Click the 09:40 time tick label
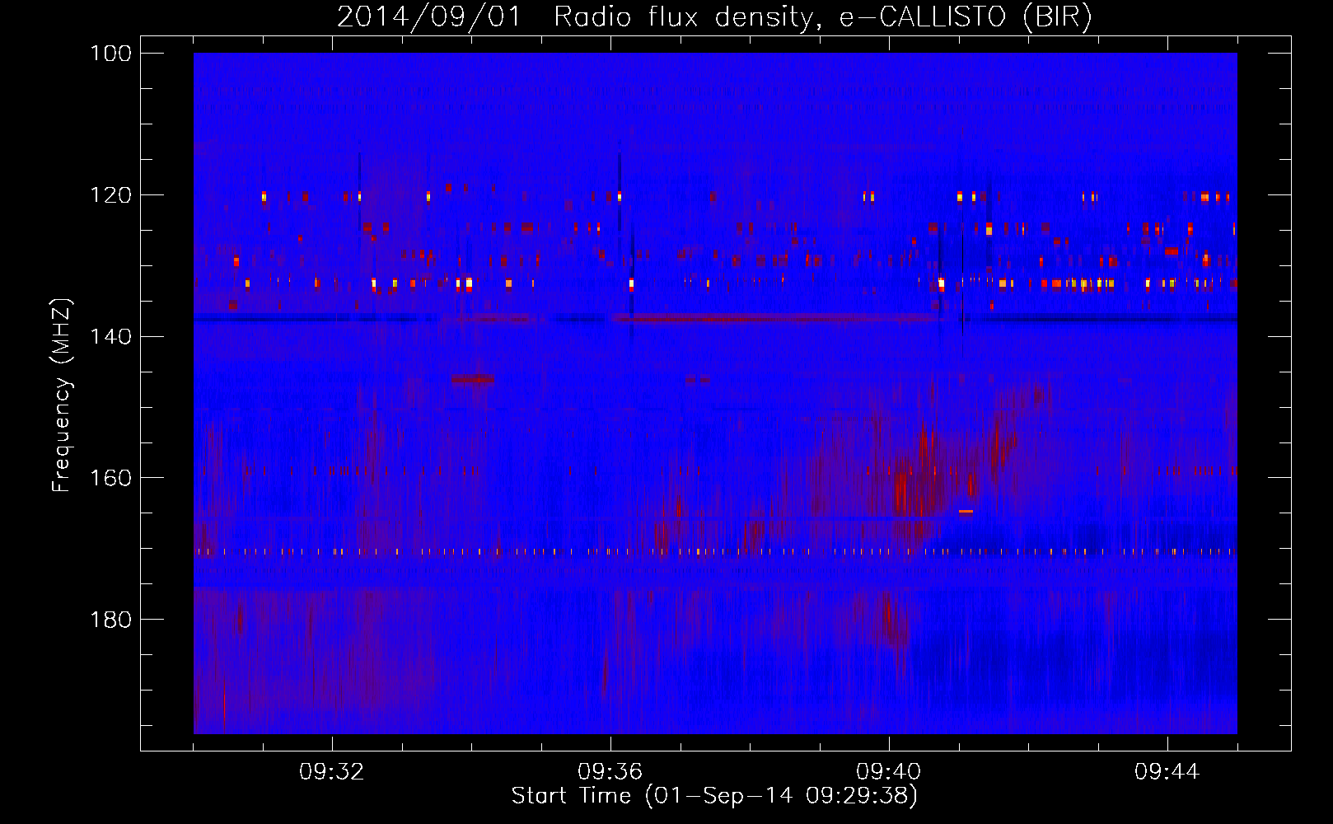 coord(889,772)
